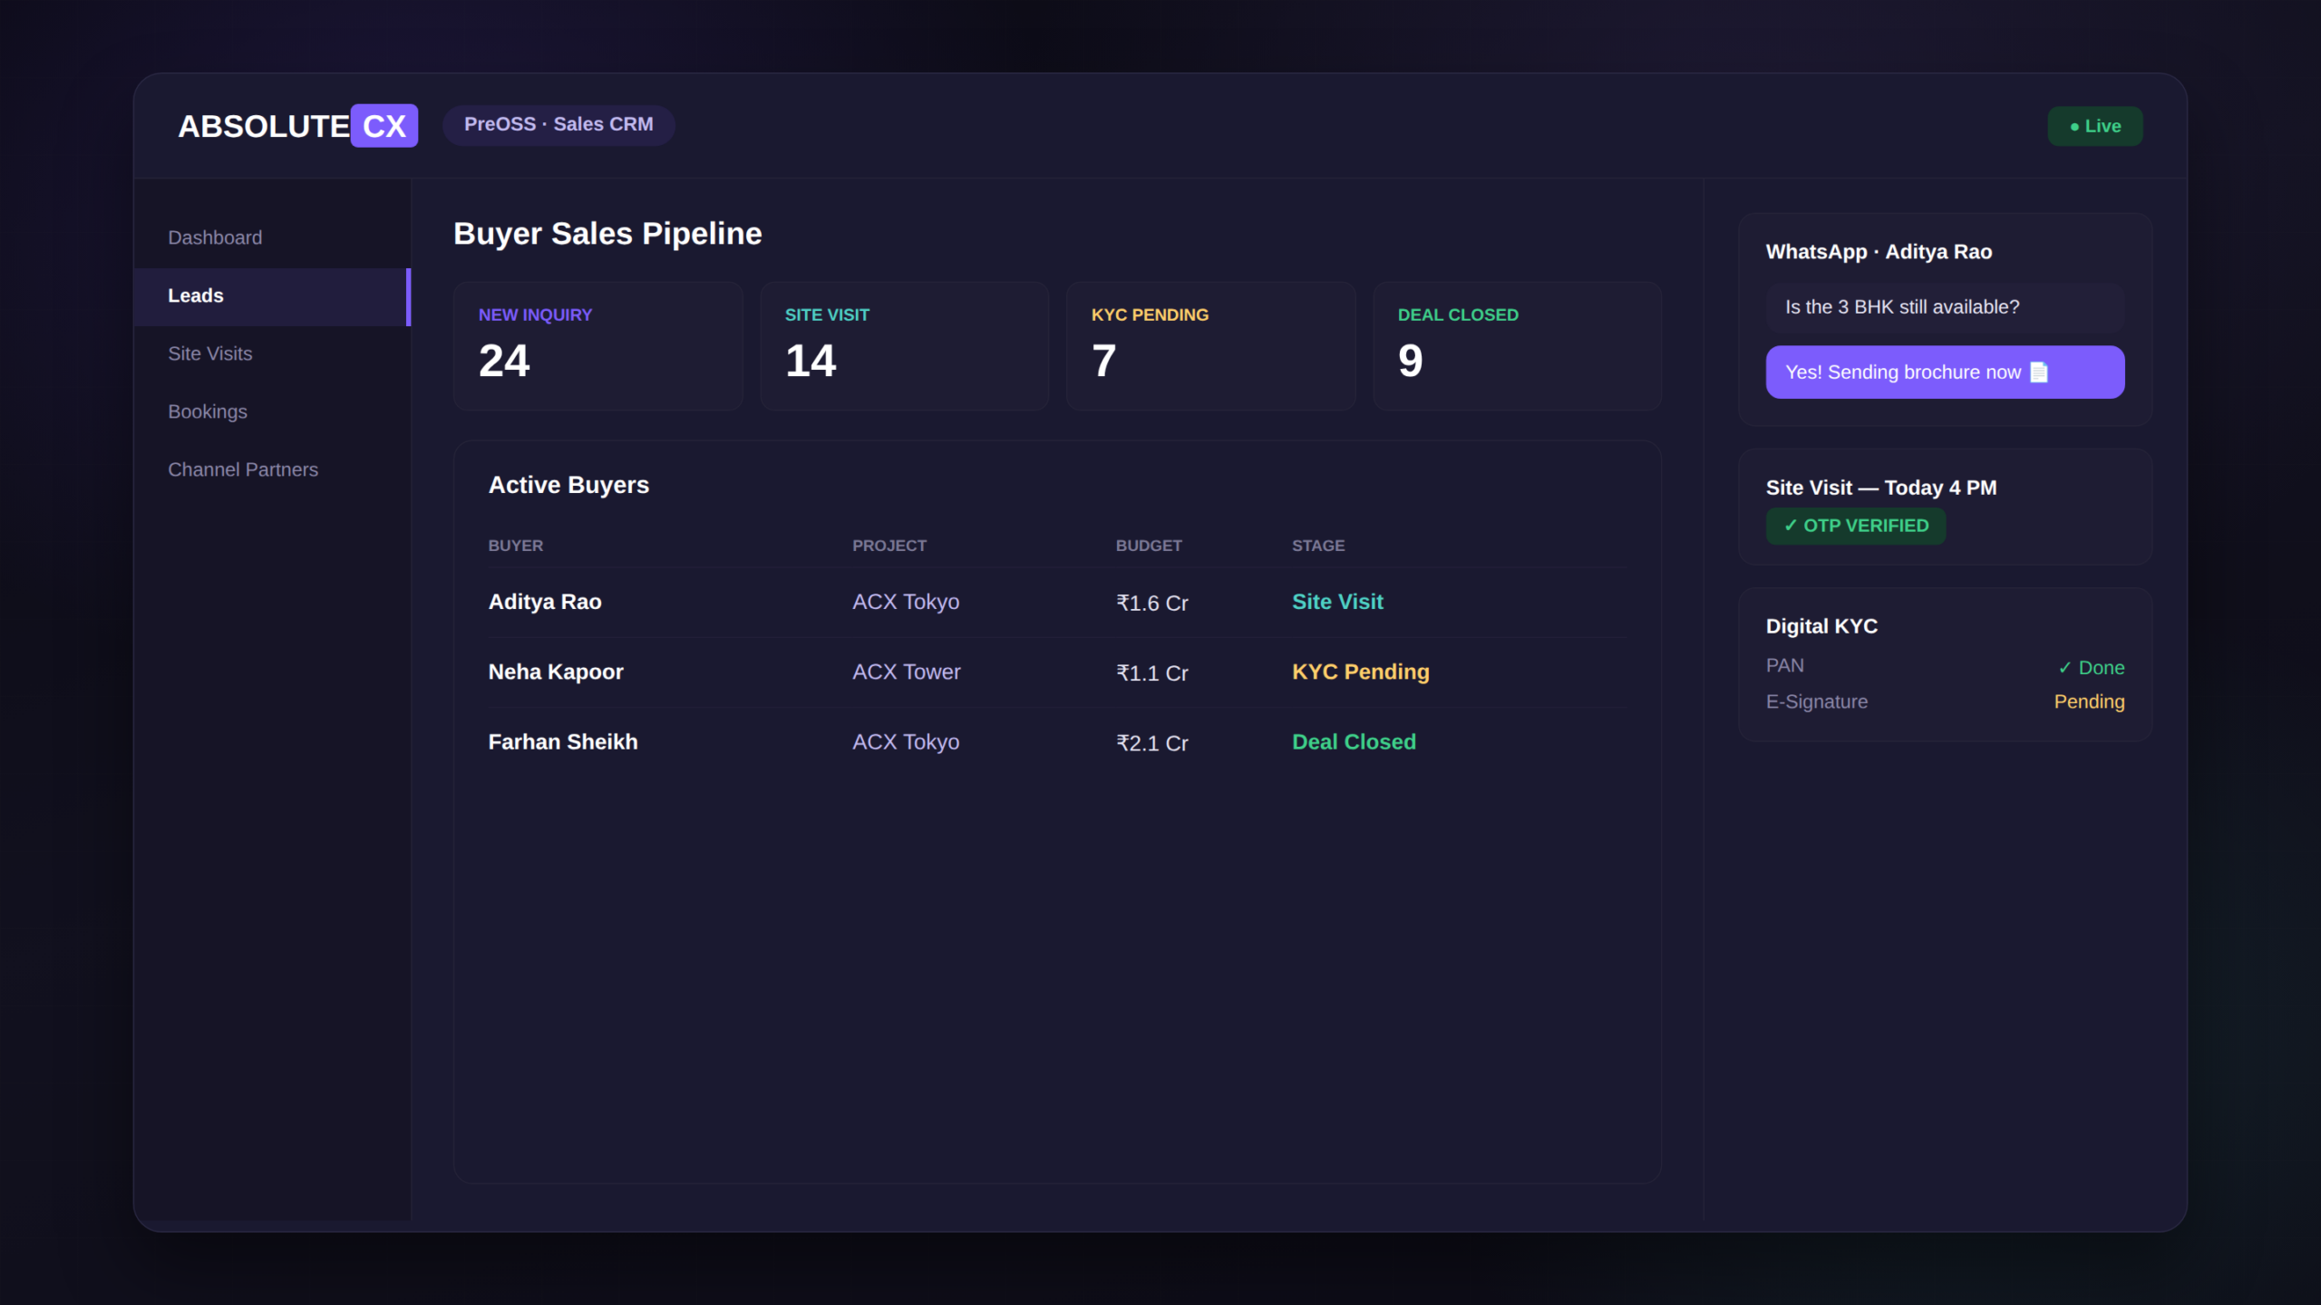
Task: Open buyer Farhan Sheikh
Action: coord(563,741)
